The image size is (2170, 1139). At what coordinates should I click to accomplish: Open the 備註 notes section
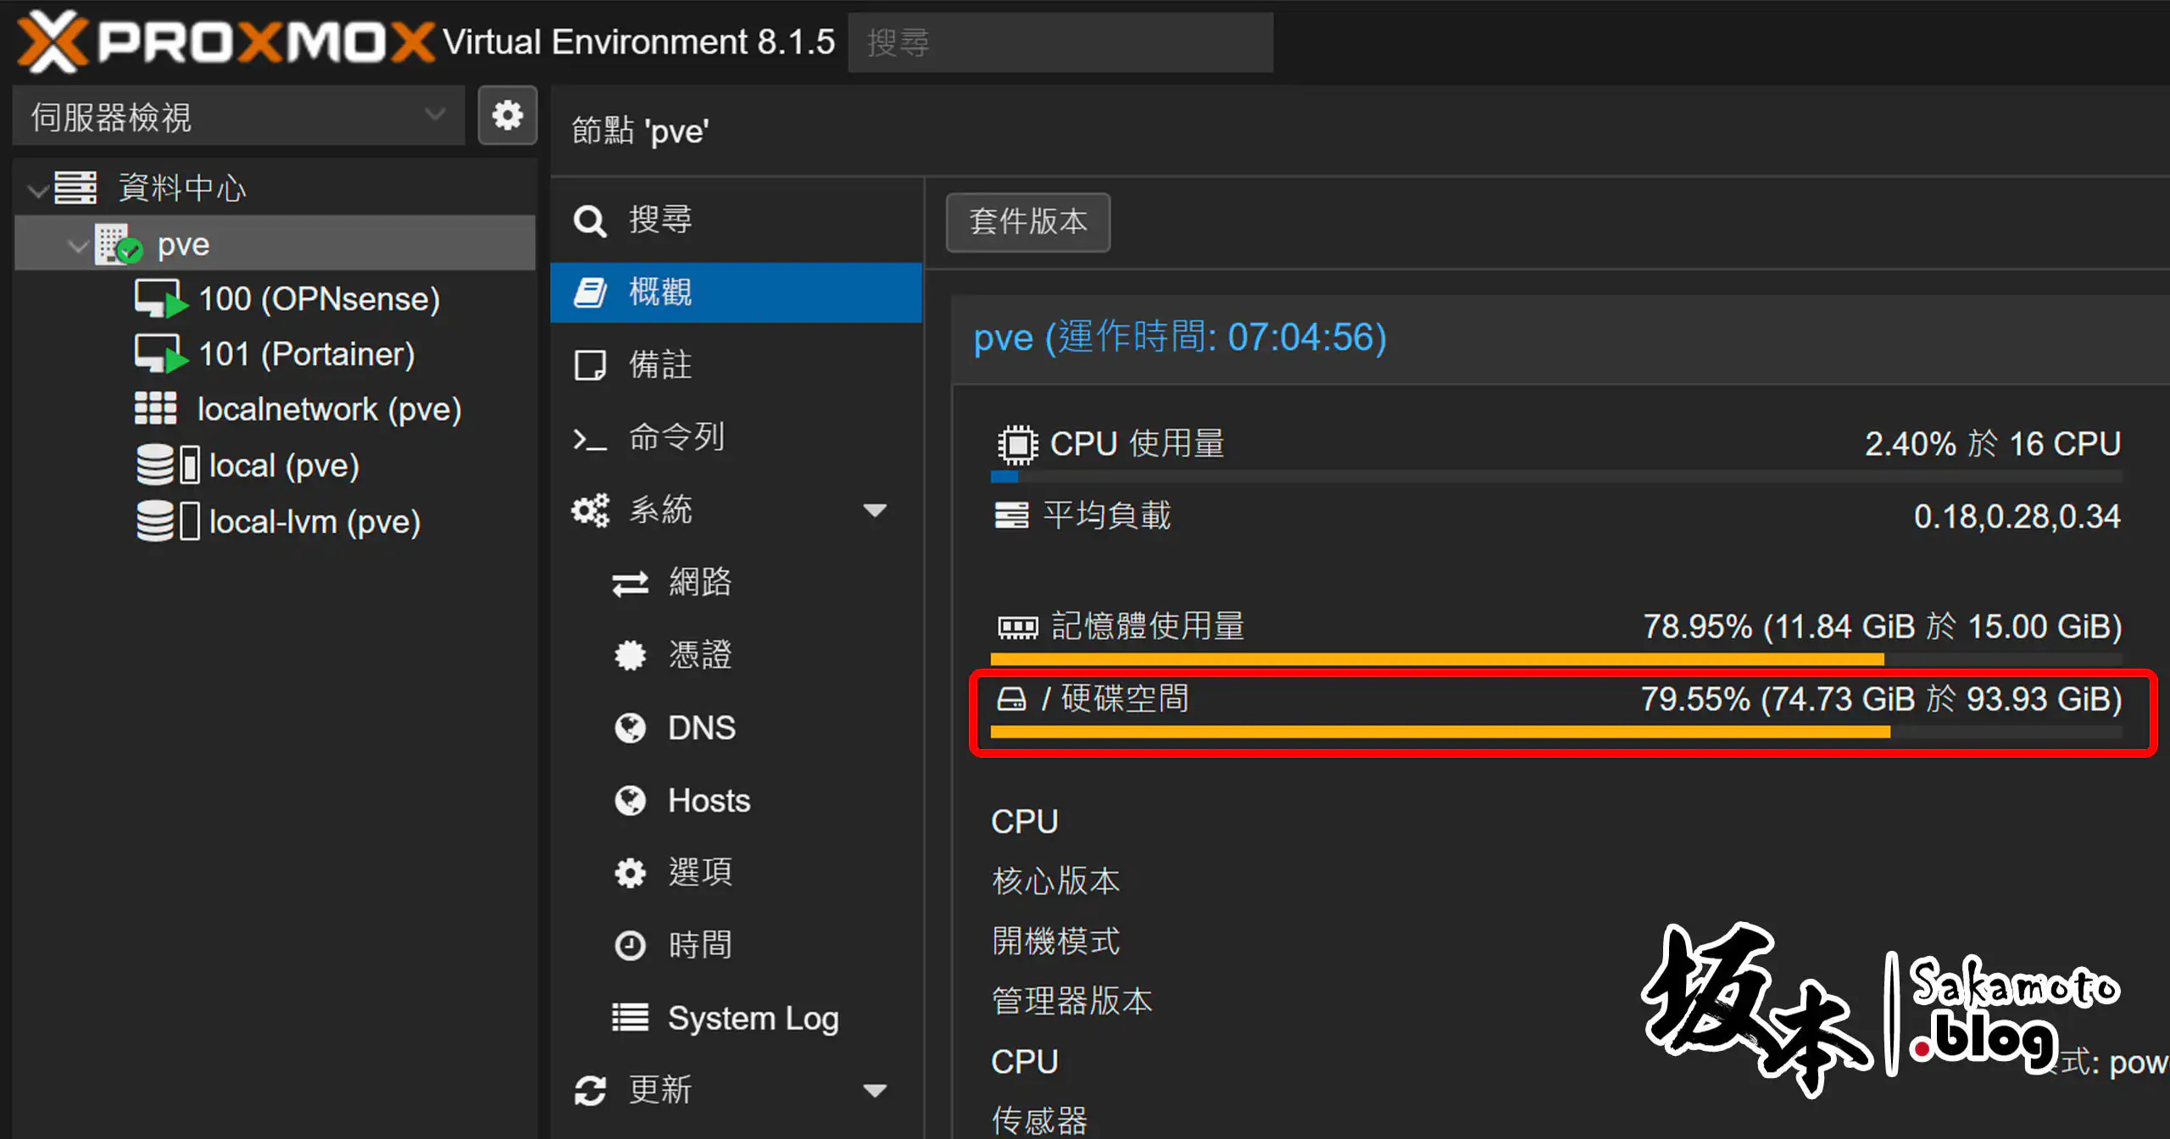point(661,364)
